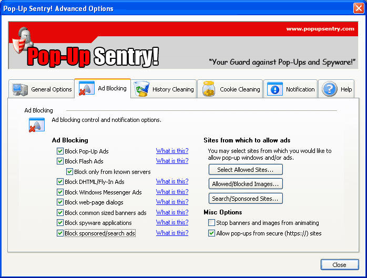
Task: Enable Stop banners and images from animating
Action: (x=211, y=223)
